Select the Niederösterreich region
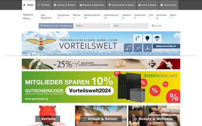Image resolution: width=202 pixels, height=126 pixels. coord(92,16)
